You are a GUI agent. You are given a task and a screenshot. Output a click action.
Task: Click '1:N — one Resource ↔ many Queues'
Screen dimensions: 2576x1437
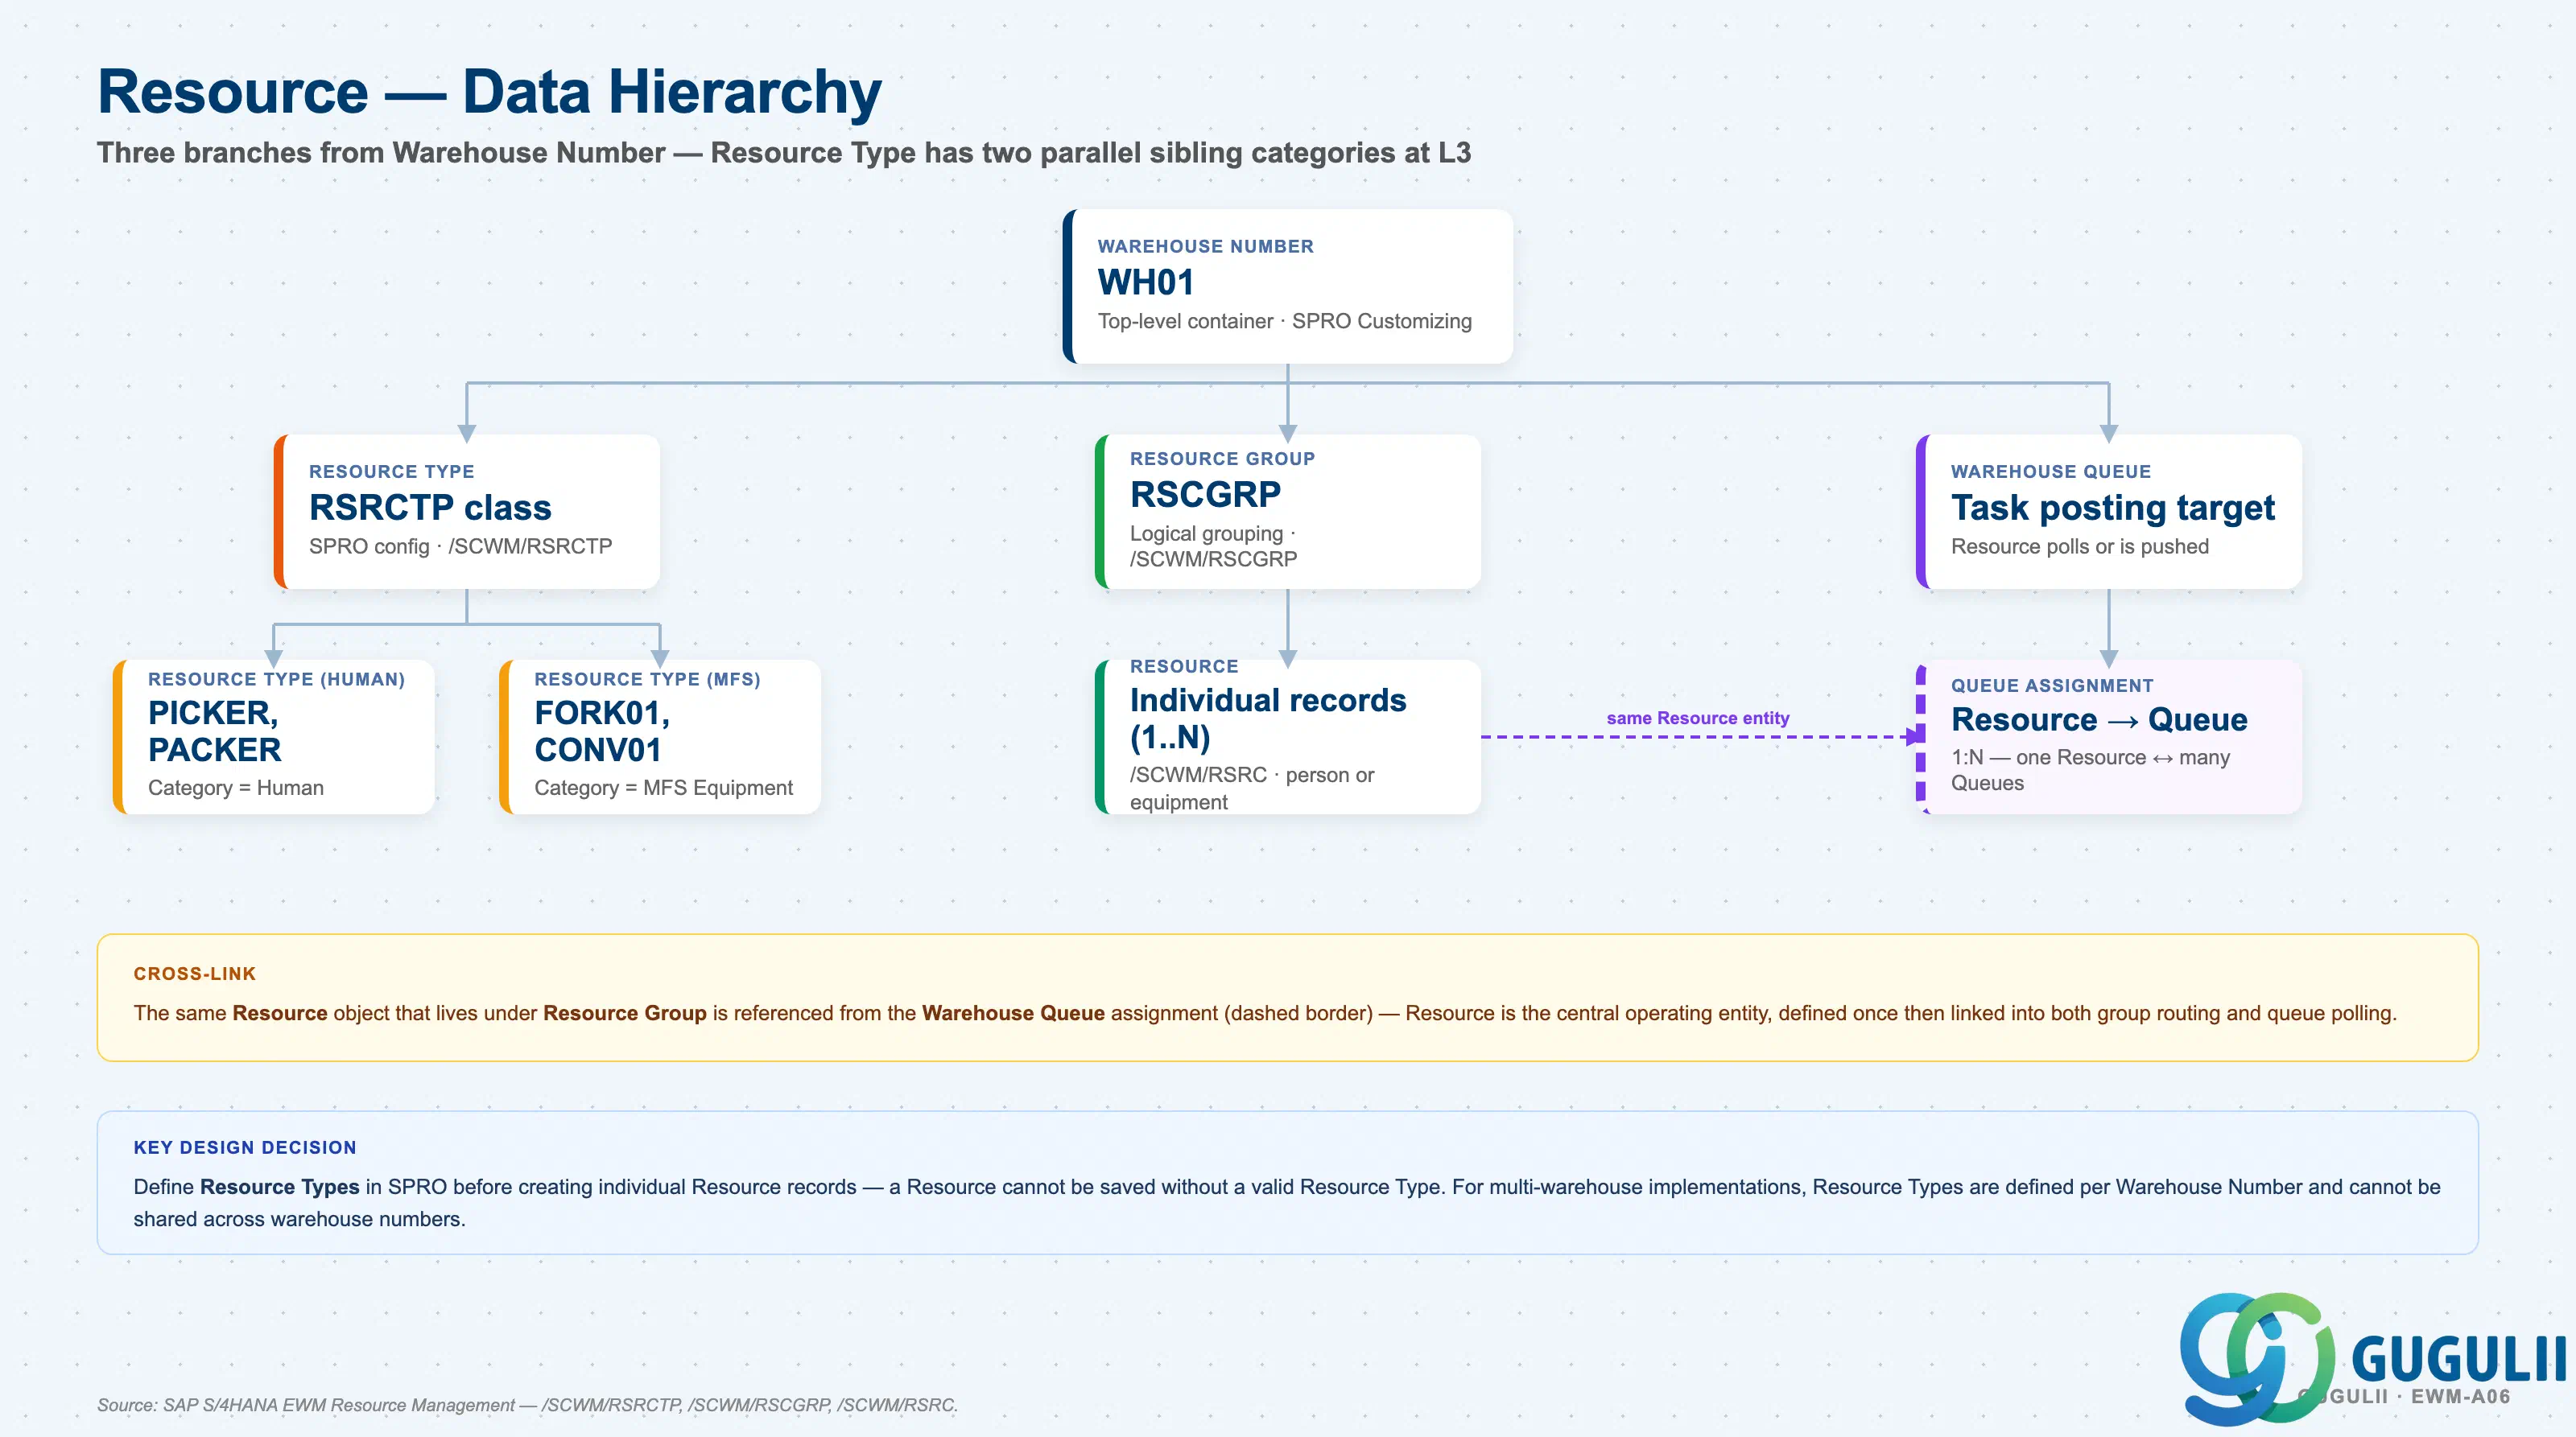(2091, 771)
